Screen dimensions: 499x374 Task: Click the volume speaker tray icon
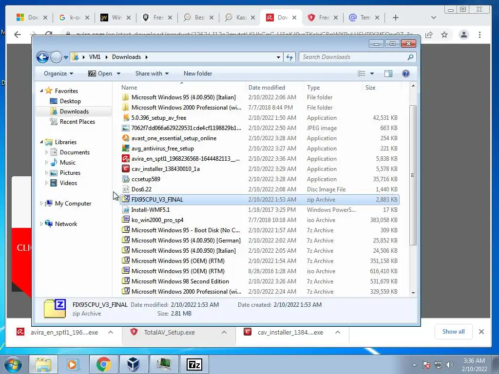pos(449,365)
